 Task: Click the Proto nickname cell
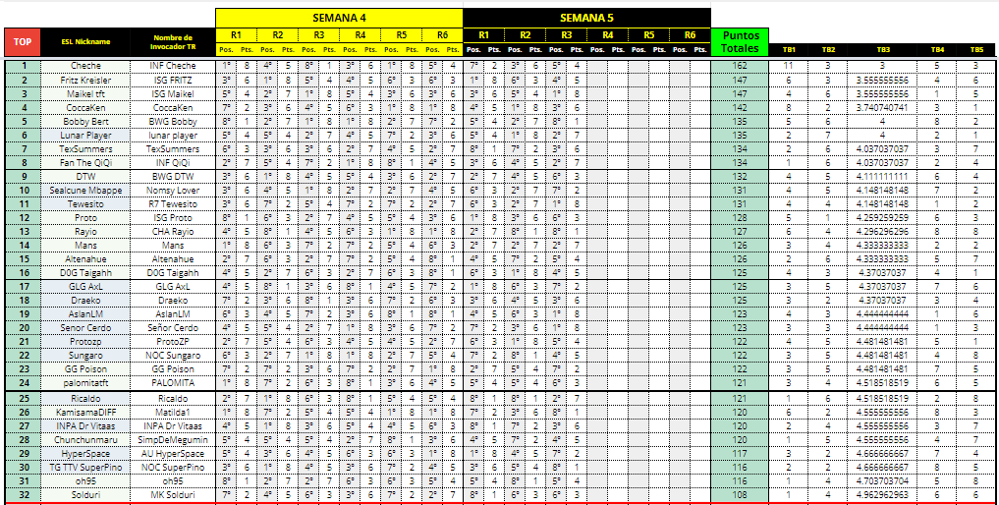(85, 218)
